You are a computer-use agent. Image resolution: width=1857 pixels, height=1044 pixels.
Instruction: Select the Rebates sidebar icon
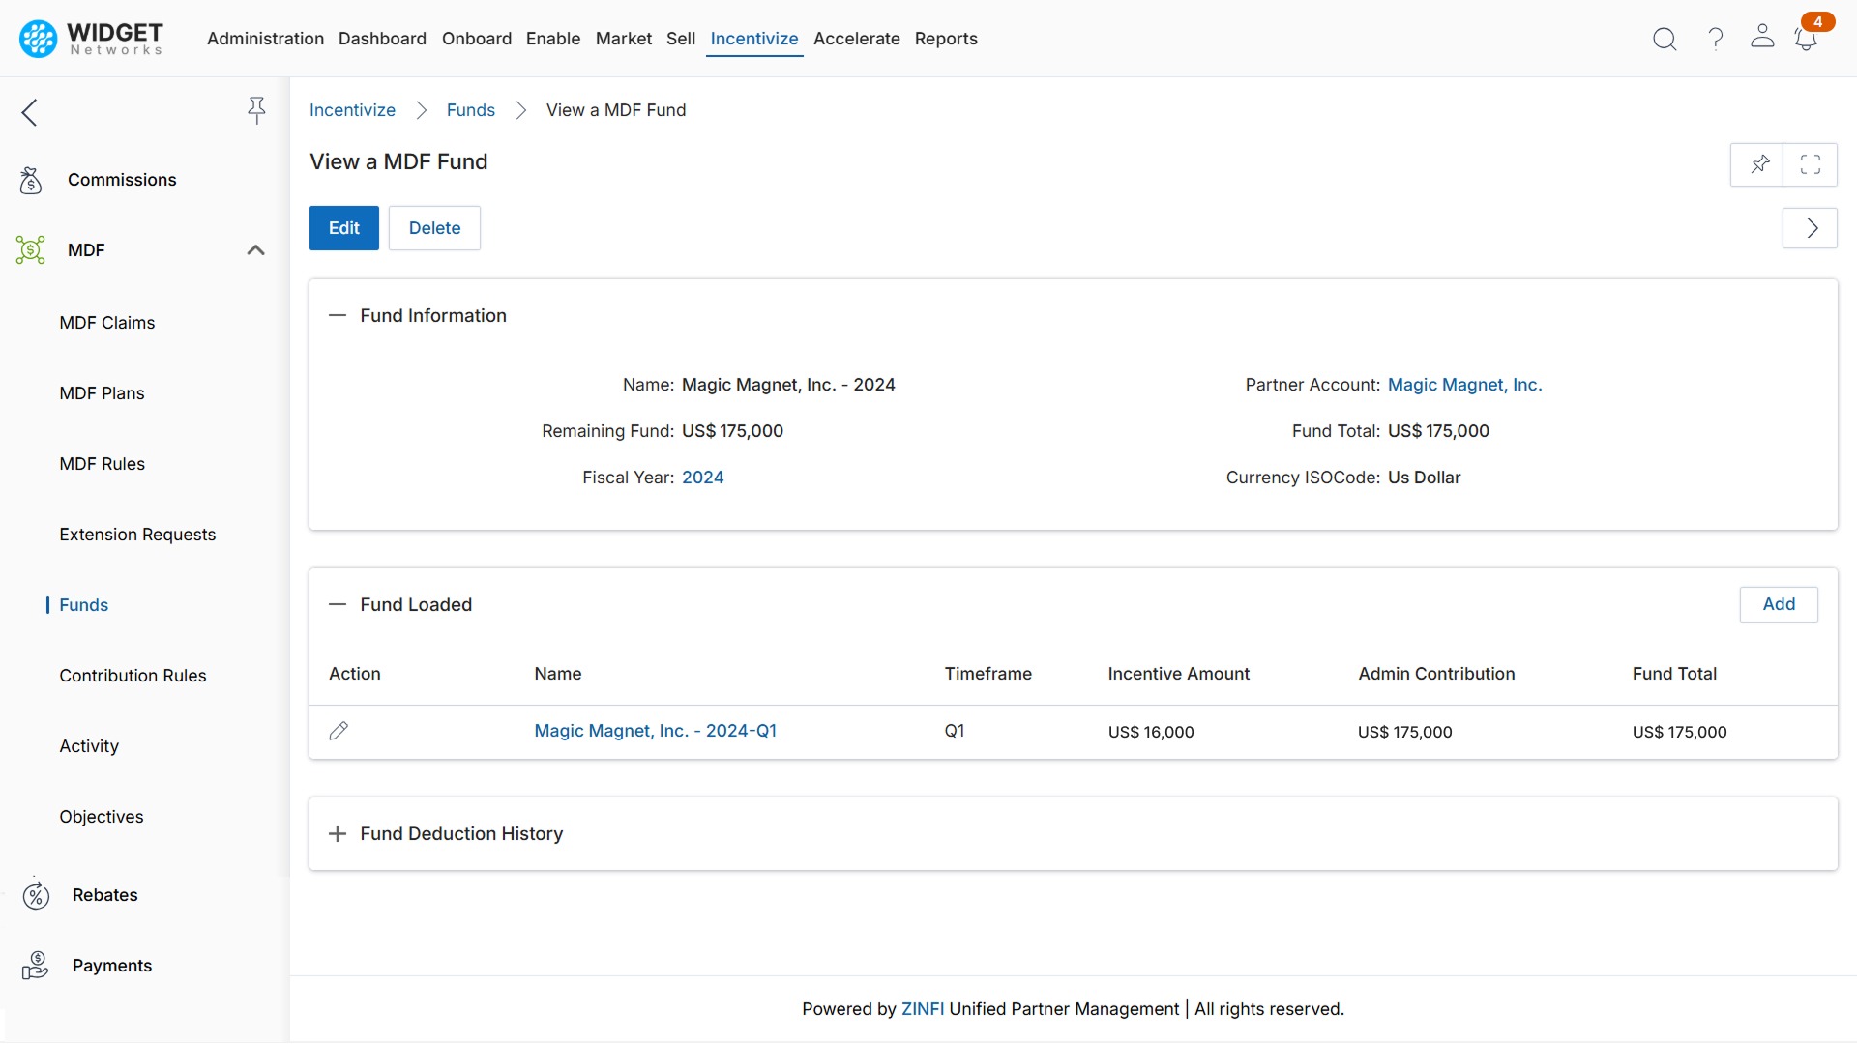(x=36, y=895)
